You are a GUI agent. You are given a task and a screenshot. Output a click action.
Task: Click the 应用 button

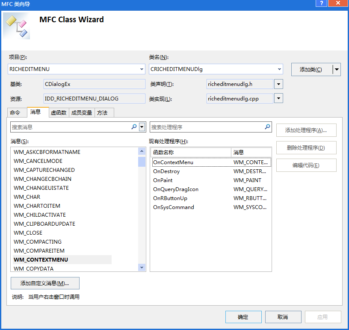[323, 317]
